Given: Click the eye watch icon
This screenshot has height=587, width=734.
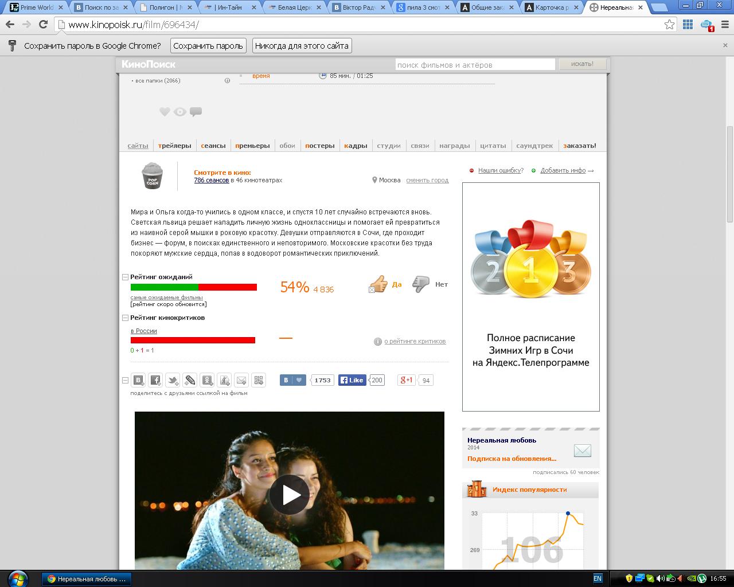Looking at the screenshot, I should [180, 112].
